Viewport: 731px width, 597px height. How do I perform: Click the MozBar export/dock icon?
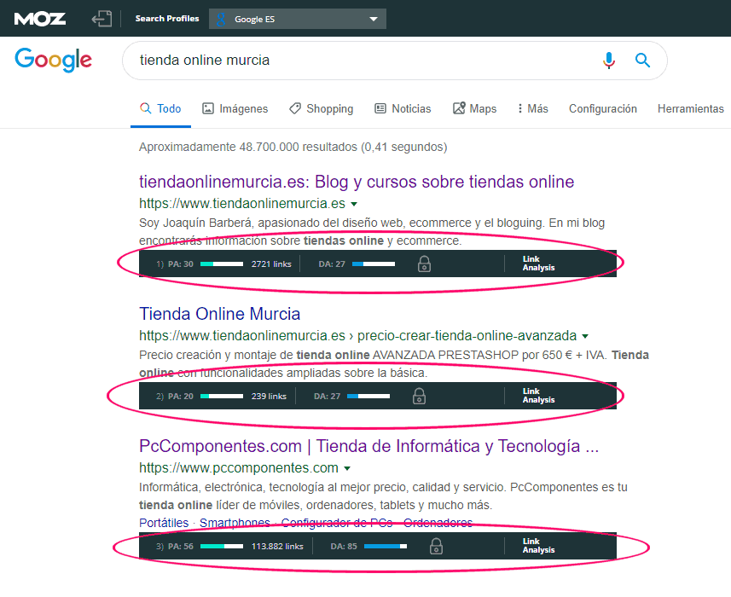coord(102,19)
